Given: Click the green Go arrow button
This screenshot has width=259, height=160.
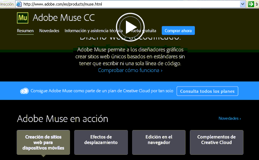Looking at the screenshot, I should pyautogui.click(x=251, y=4).
